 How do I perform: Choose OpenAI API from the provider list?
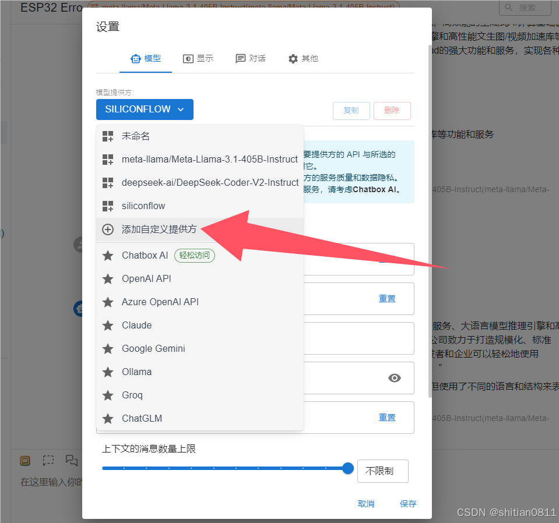coord(200,278)
